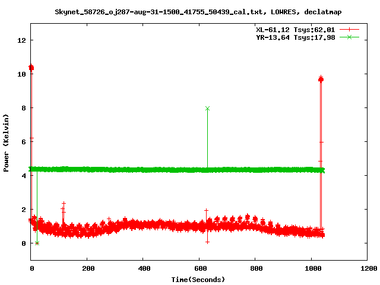
Task: Click the y-axis tick label 10
Action: click(x=21, y=74)
